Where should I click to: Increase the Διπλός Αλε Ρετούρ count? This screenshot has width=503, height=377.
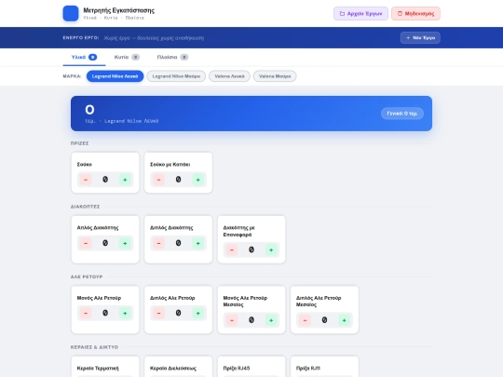tap(198, 313)
